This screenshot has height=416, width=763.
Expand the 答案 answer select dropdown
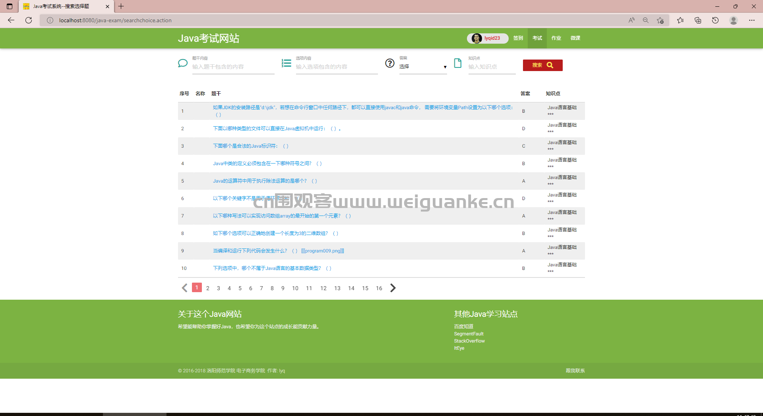click(423, 67)
